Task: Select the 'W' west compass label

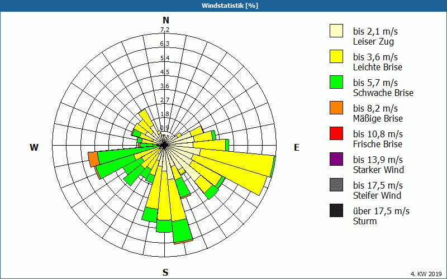Action: click(35, 147)
